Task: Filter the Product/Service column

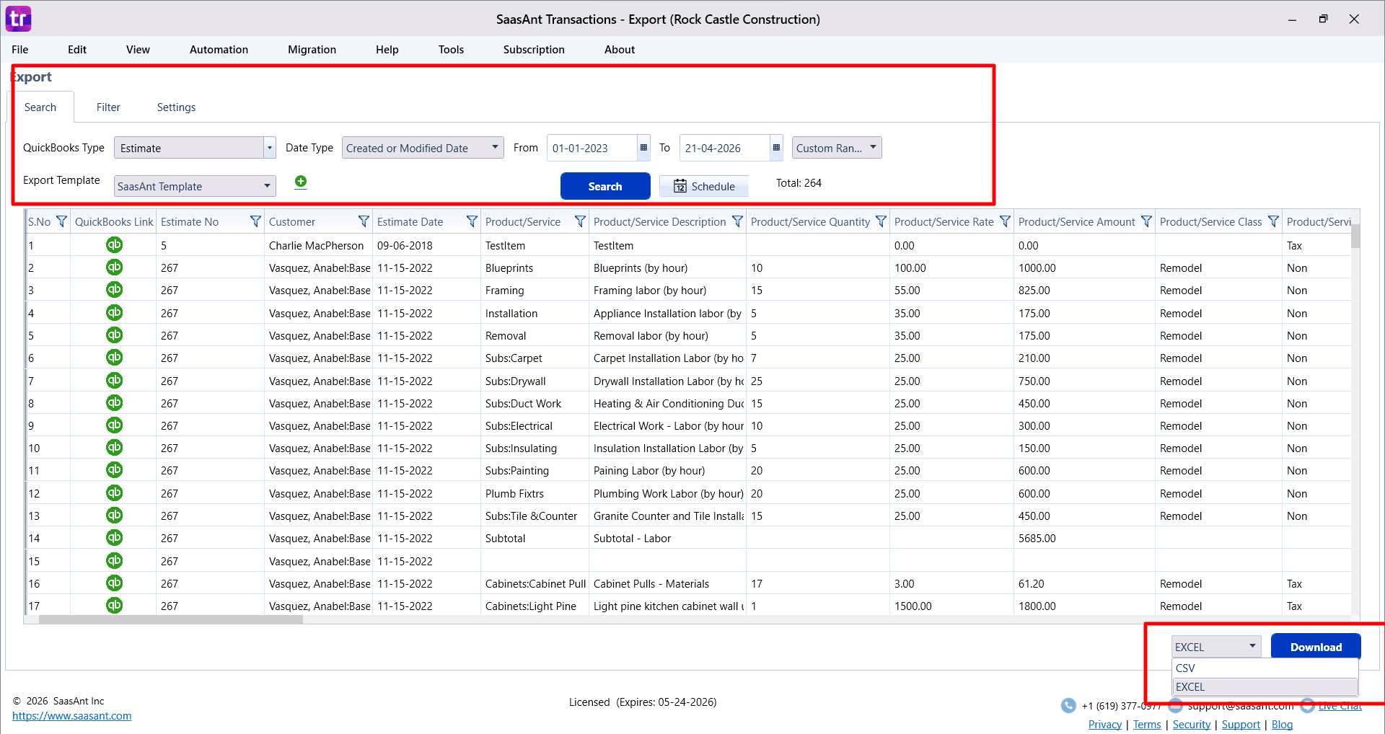Action: pyautogui.click(x=580, y=221)
